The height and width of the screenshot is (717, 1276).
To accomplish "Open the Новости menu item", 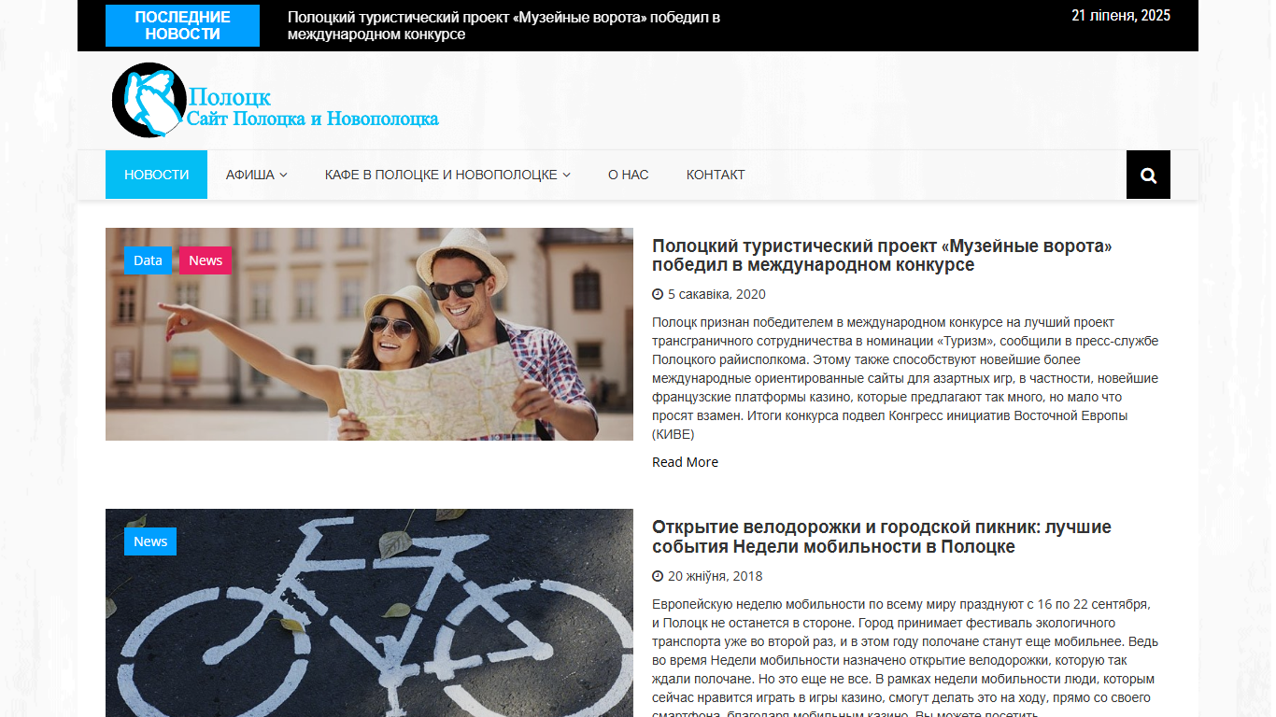I will coord(156,175).
